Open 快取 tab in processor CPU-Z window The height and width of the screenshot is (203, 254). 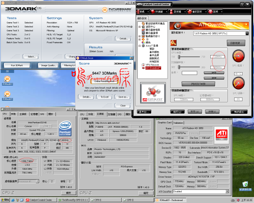click(x=13, y=114)
